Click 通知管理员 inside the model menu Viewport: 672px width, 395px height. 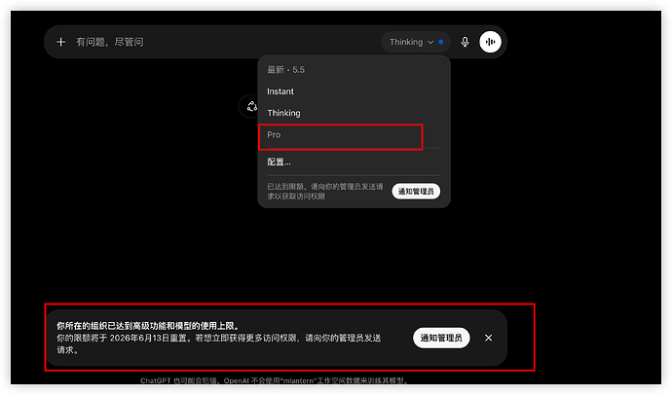[x=416, y=192]
